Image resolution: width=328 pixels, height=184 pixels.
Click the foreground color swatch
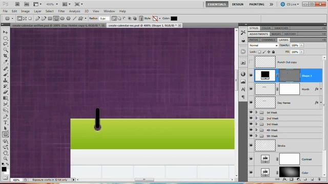point(4,169)
